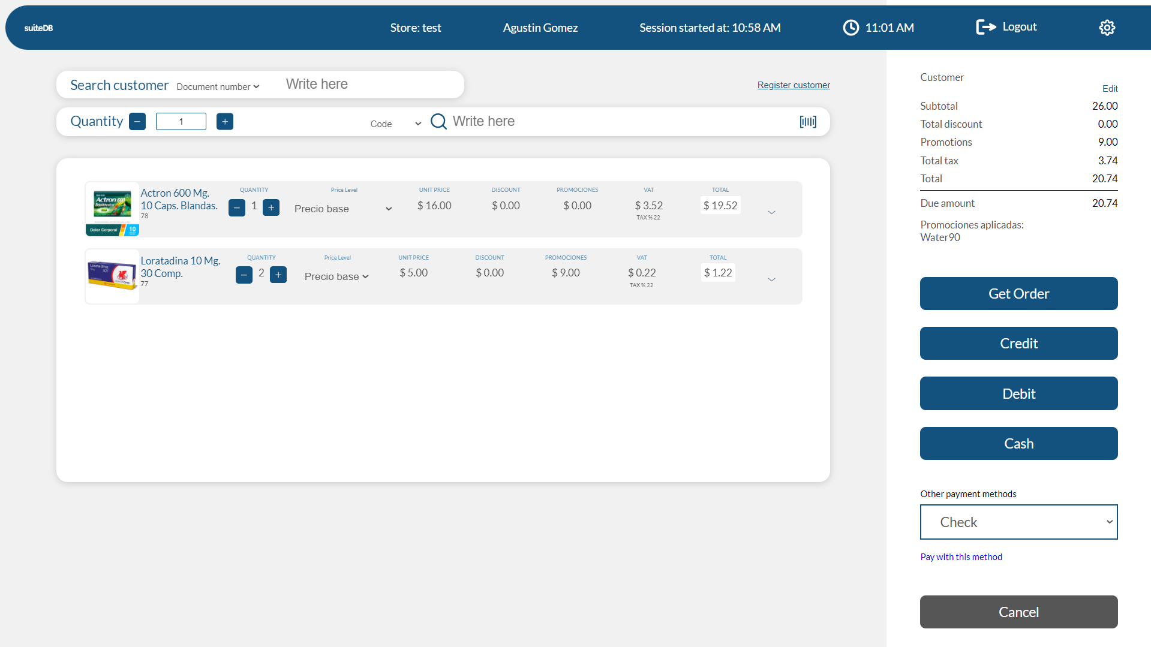Click the barcode scanner icon
Image resolution: width=1151 pixels, height=647 pixels.
[x=807, y=122]
